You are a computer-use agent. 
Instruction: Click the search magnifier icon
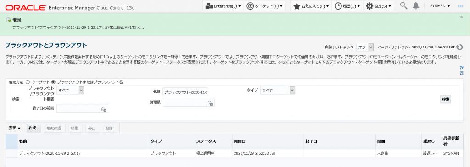[404, 6]
